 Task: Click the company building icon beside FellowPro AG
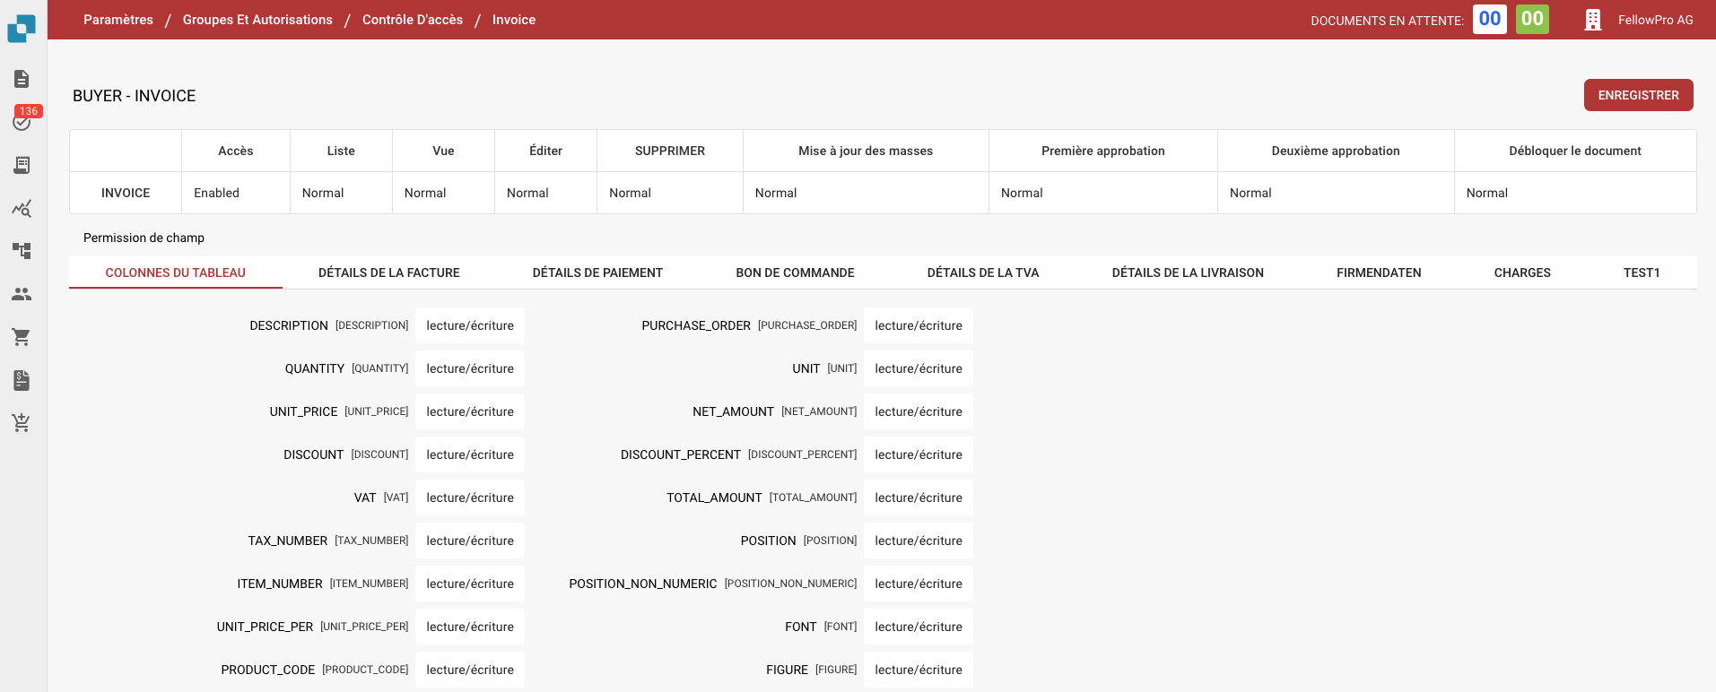1592,20
